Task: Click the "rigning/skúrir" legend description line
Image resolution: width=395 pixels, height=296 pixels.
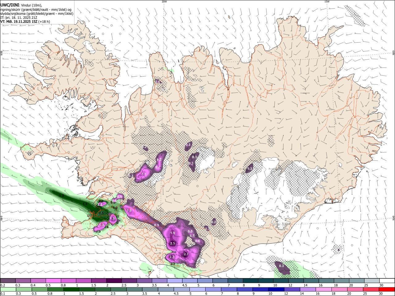Action: (x=36, y=9)
